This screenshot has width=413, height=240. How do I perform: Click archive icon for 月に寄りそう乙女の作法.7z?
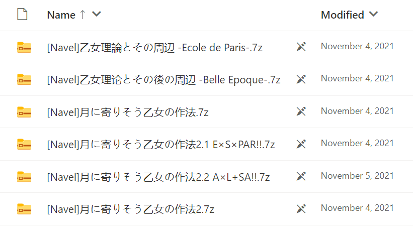[x=24, y=112]
